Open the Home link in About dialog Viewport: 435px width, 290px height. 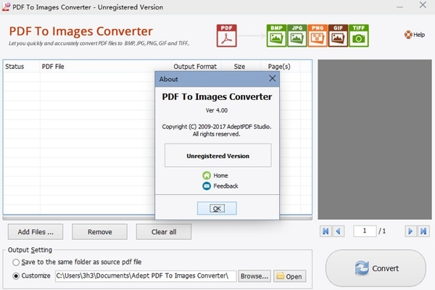(x=220, y=175)
